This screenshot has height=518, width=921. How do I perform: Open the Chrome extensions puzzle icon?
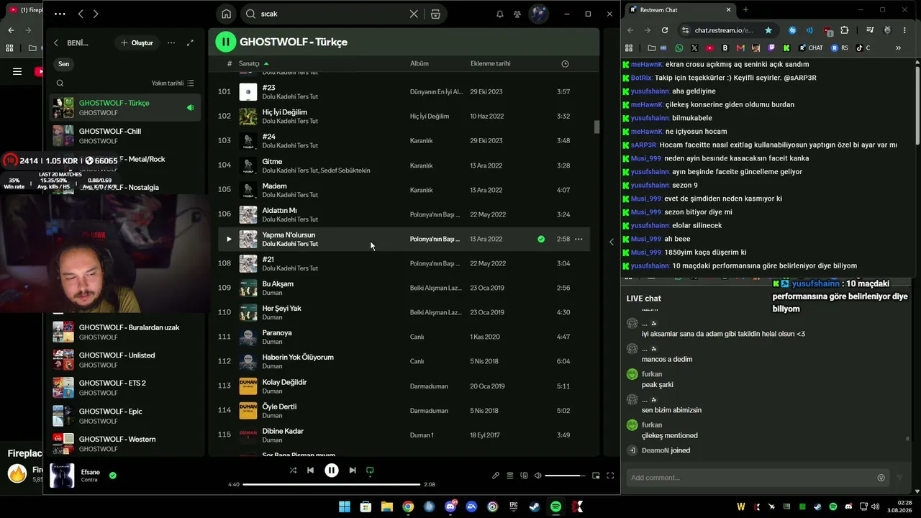click(x=845, y=30)
